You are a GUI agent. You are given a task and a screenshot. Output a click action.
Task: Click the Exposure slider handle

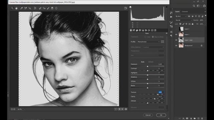pyautogui.click(x=147, y=66)
